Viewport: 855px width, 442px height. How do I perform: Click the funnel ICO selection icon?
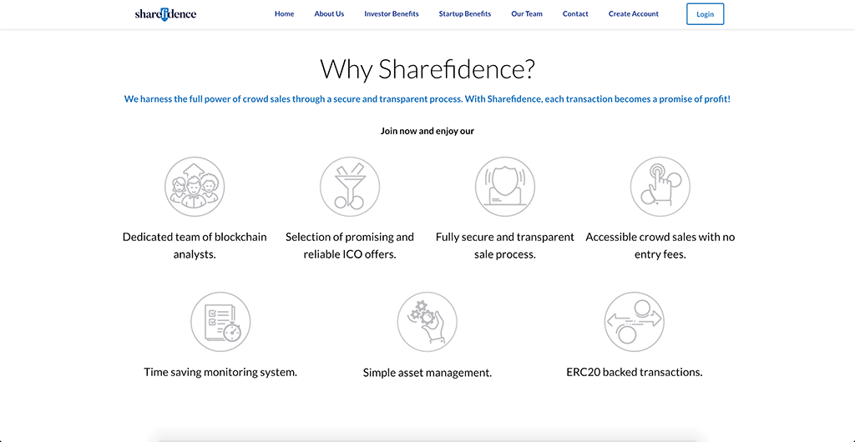(x=350, y=187)
